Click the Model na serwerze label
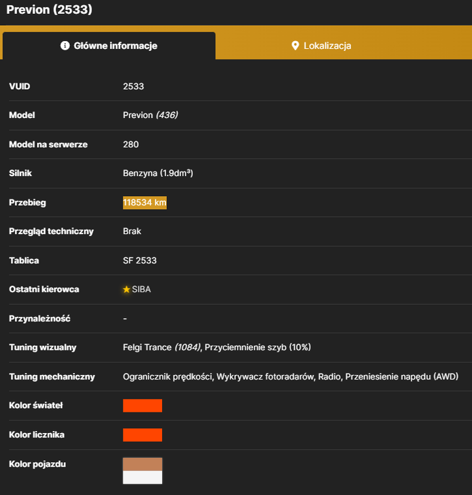Viewport: 472px width, 495px height. pos(48,145)
